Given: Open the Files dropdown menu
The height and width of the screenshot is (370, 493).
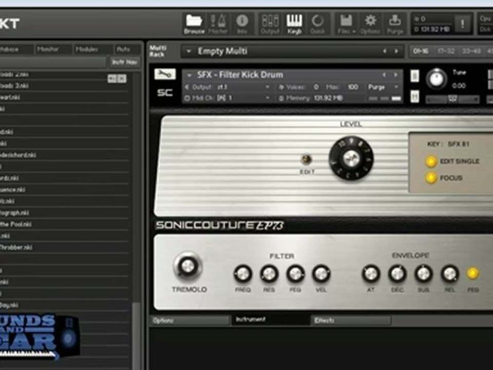Looking at the screenshot, I should click(347, 24).
